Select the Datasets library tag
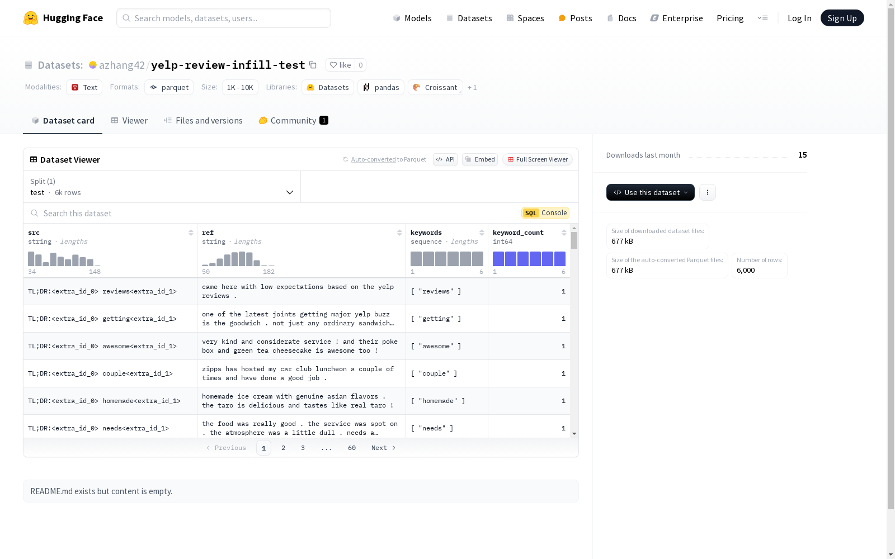895x559 pixels. tap(328, 87)
